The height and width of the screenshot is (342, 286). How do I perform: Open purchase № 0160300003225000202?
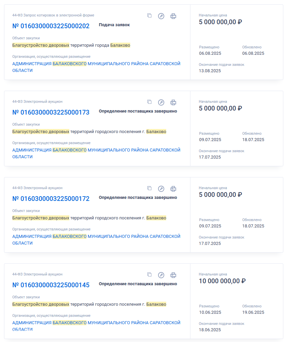point(51,26)
